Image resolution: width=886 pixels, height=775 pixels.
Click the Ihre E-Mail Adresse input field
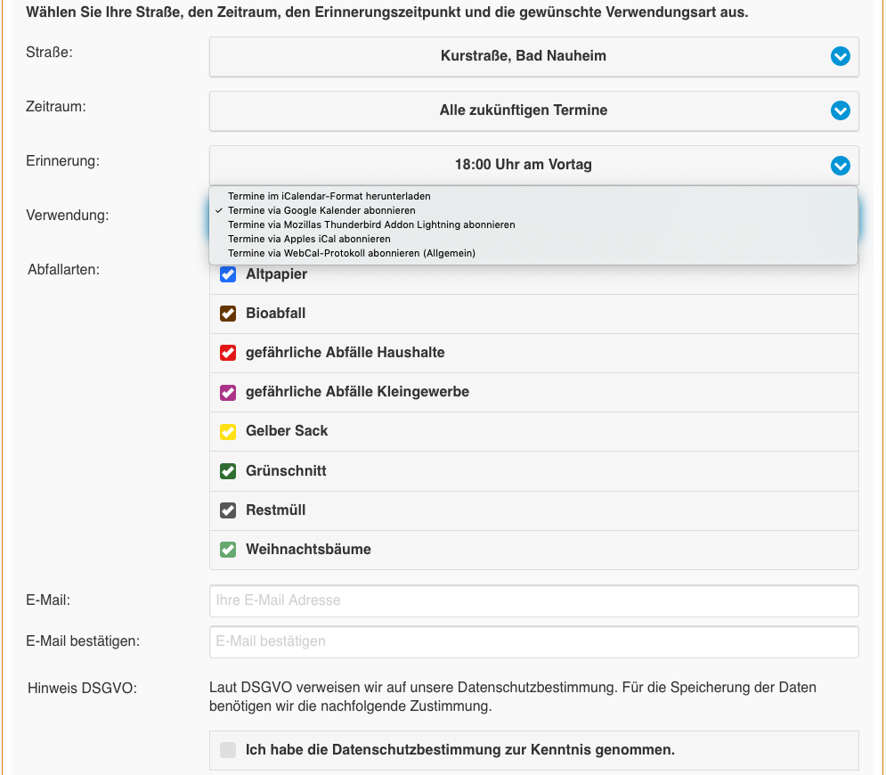tap(533, 600)
